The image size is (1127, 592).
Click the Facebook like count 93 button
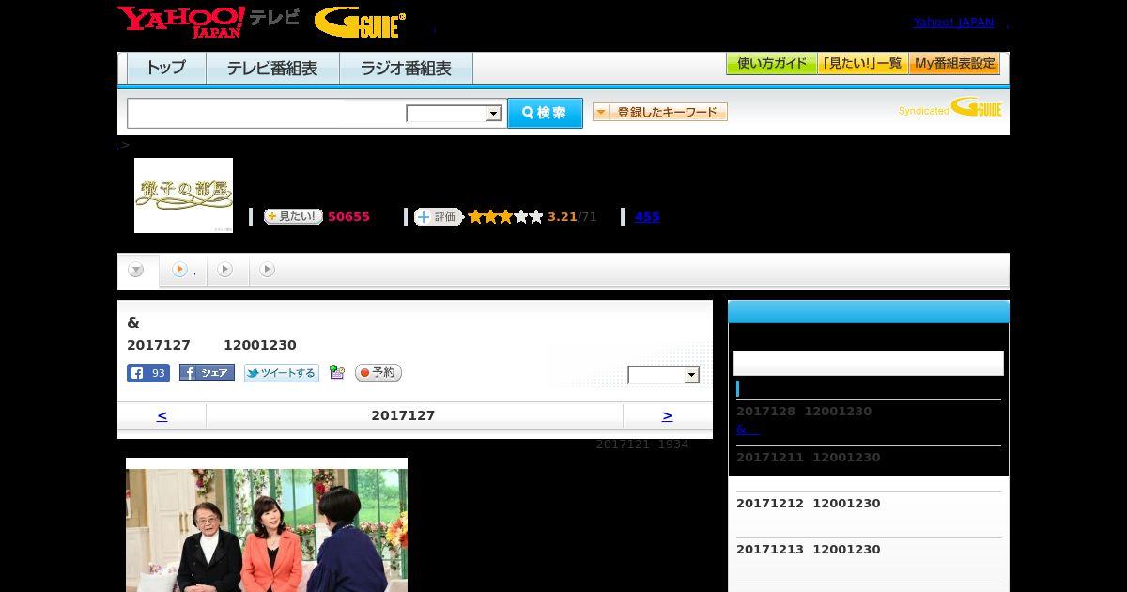(x=148, y=373)
